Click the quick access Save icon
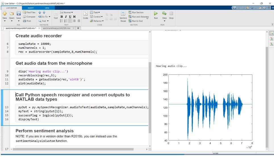 point(235,8)
